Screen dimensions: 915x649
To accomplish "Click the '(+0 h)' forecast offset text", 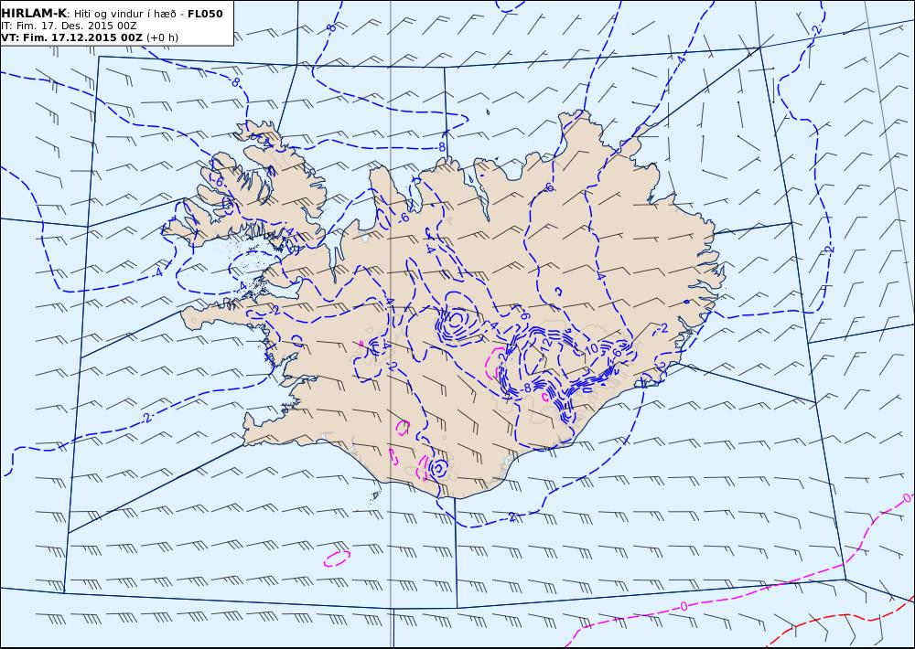I will [x=162, y=37].
